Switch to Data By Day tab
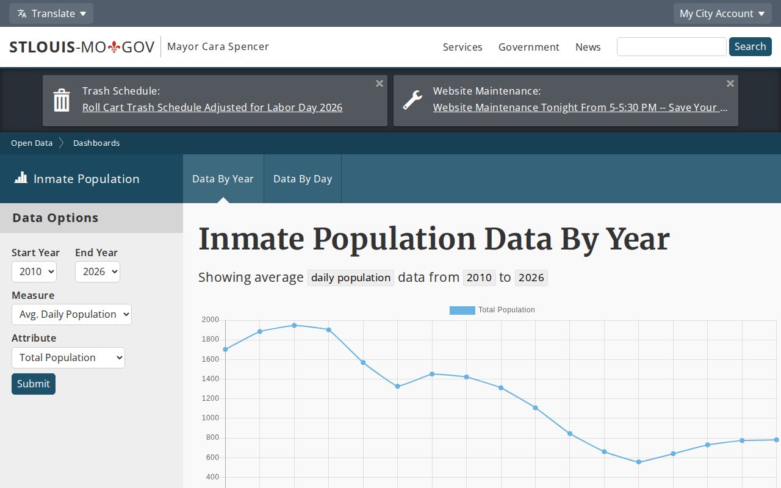Image resolution: width=781 pixels, height=488 pixels. tap(303, 179)
